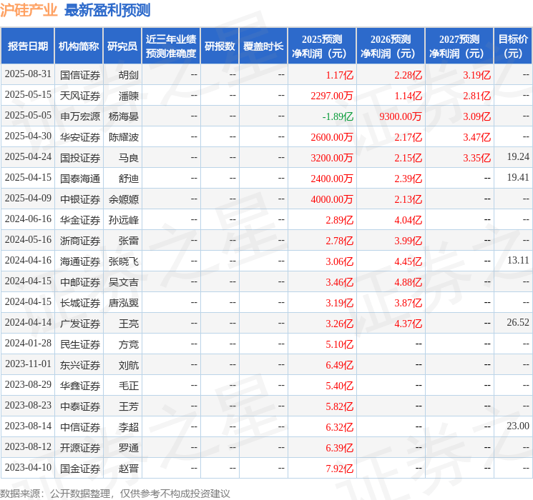Image resolution: width=533 pixels, height=500 pixels.
Task: Click the 3200.00万 profit value
Action: tap(332, 158)
